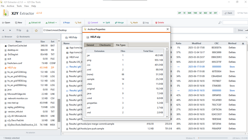Switch to the Bookmarks panel tab
This screenshot has height=140, width=248.
click(x=23, y=37)
